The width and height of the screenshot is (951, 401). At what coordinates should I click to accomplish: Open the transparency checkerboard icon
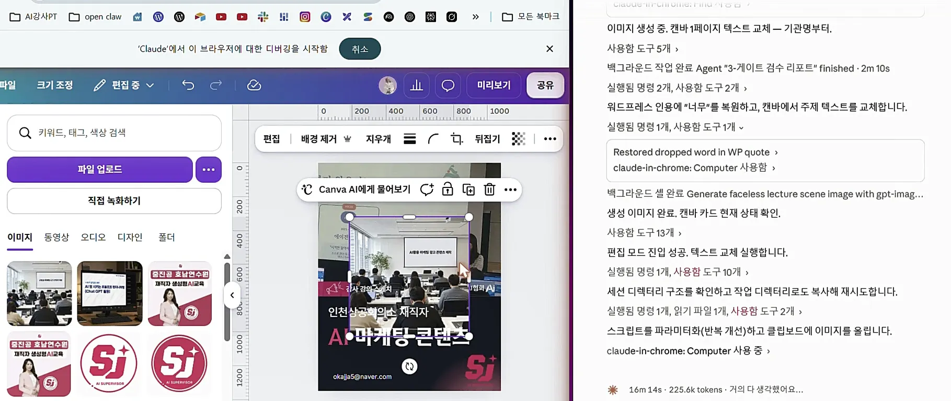pos(518,139)
